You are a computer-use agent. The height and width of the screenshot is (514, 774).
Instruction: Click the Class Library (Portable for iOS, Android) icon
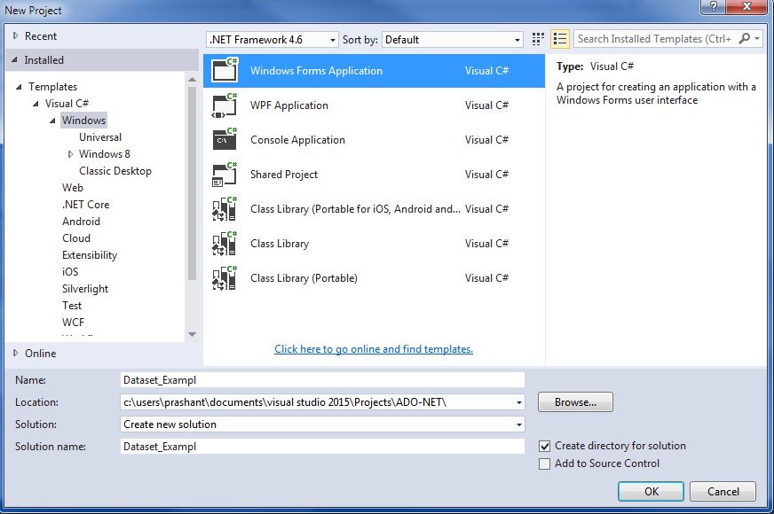225,209
